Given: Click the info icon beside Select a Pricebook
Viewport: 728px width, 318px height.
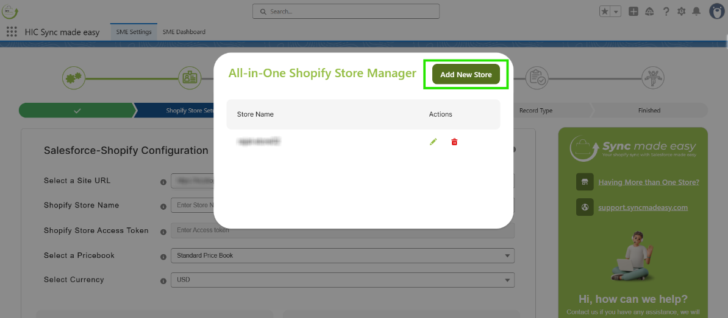Looking at the screenshot, I should [x=163, y=257].
